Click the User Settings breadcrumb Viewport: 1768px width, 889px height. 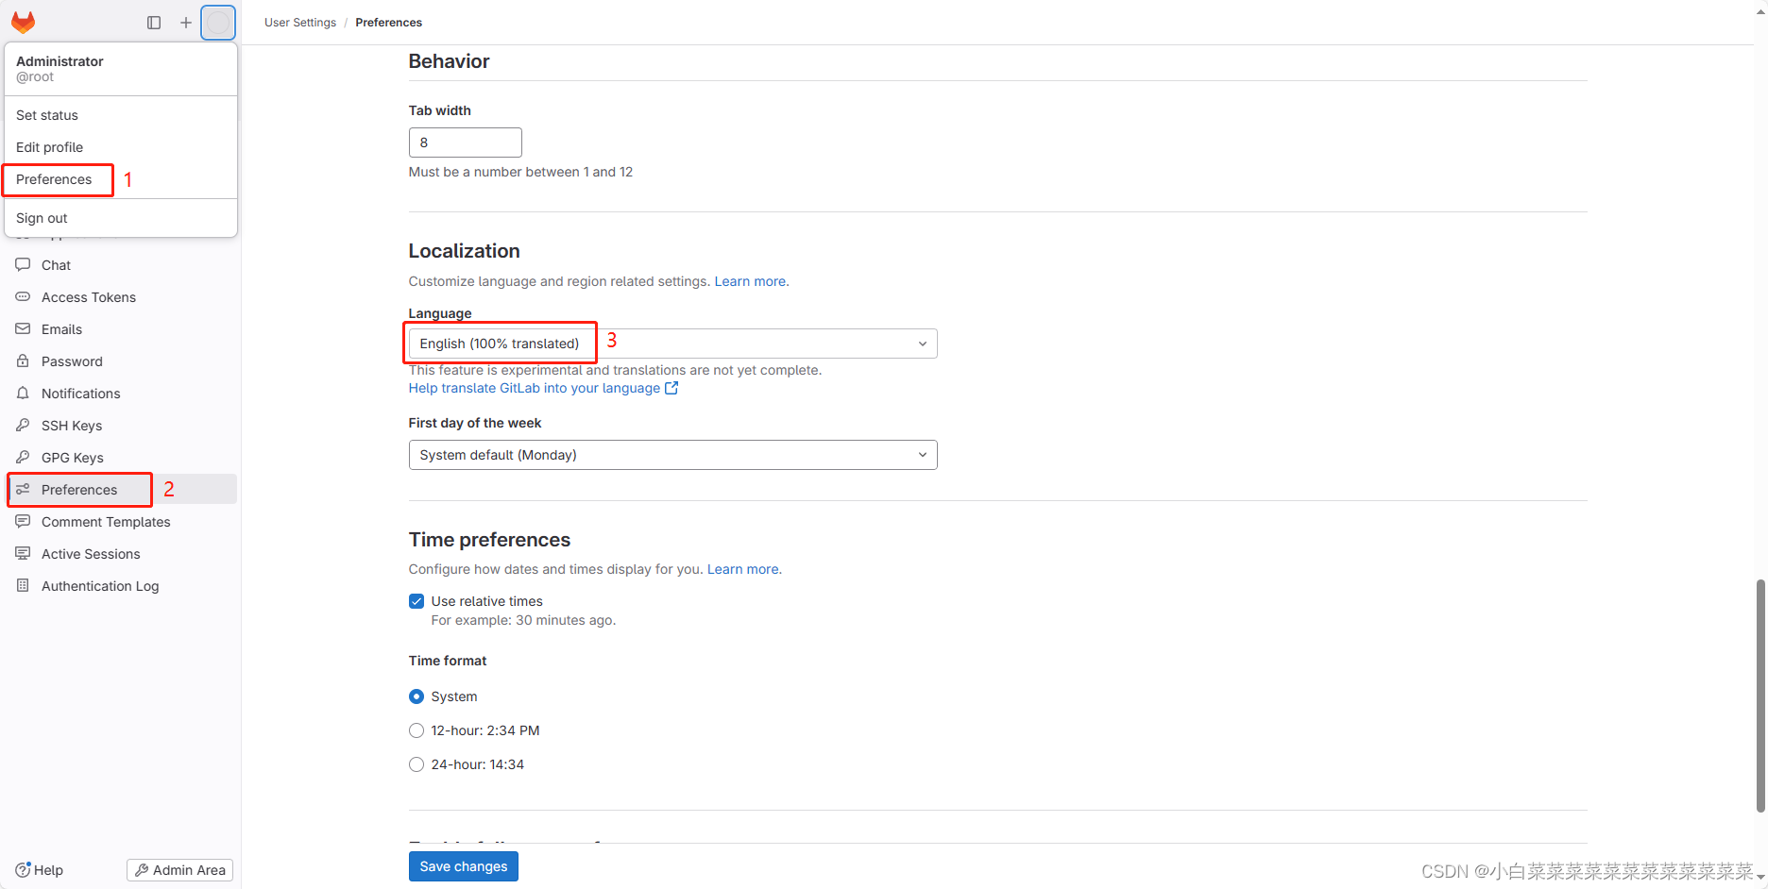coord(300,23)
